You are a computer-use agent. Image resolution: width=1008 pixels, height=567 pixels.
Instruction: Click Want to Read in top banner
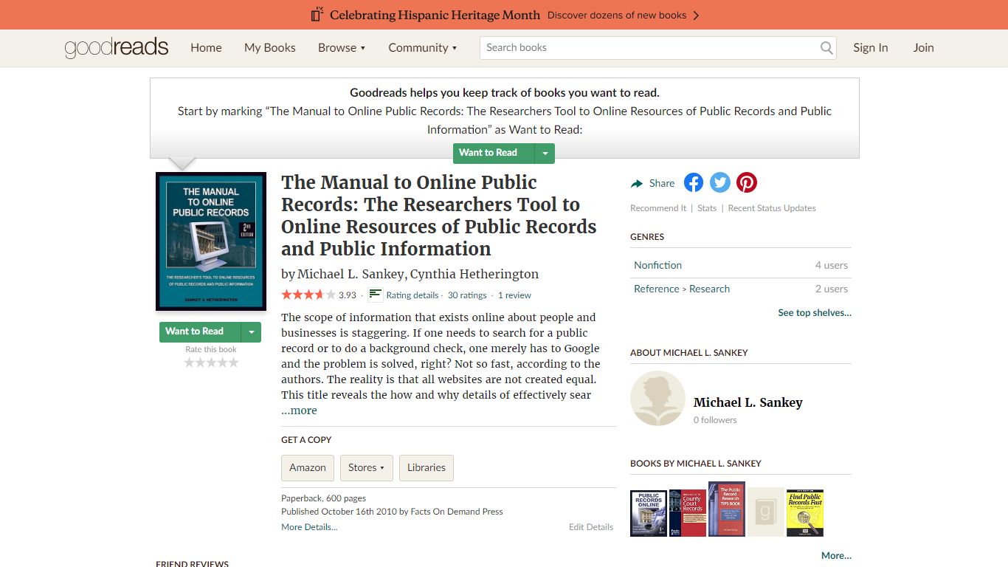(494, 153)
